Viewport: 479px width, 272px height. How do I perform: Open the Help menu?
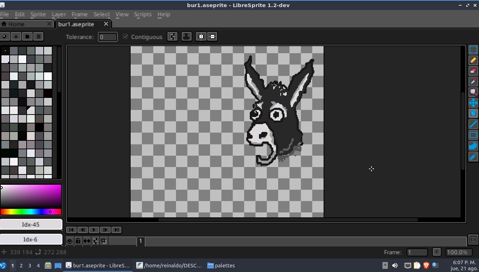click(x=164, y=14)
